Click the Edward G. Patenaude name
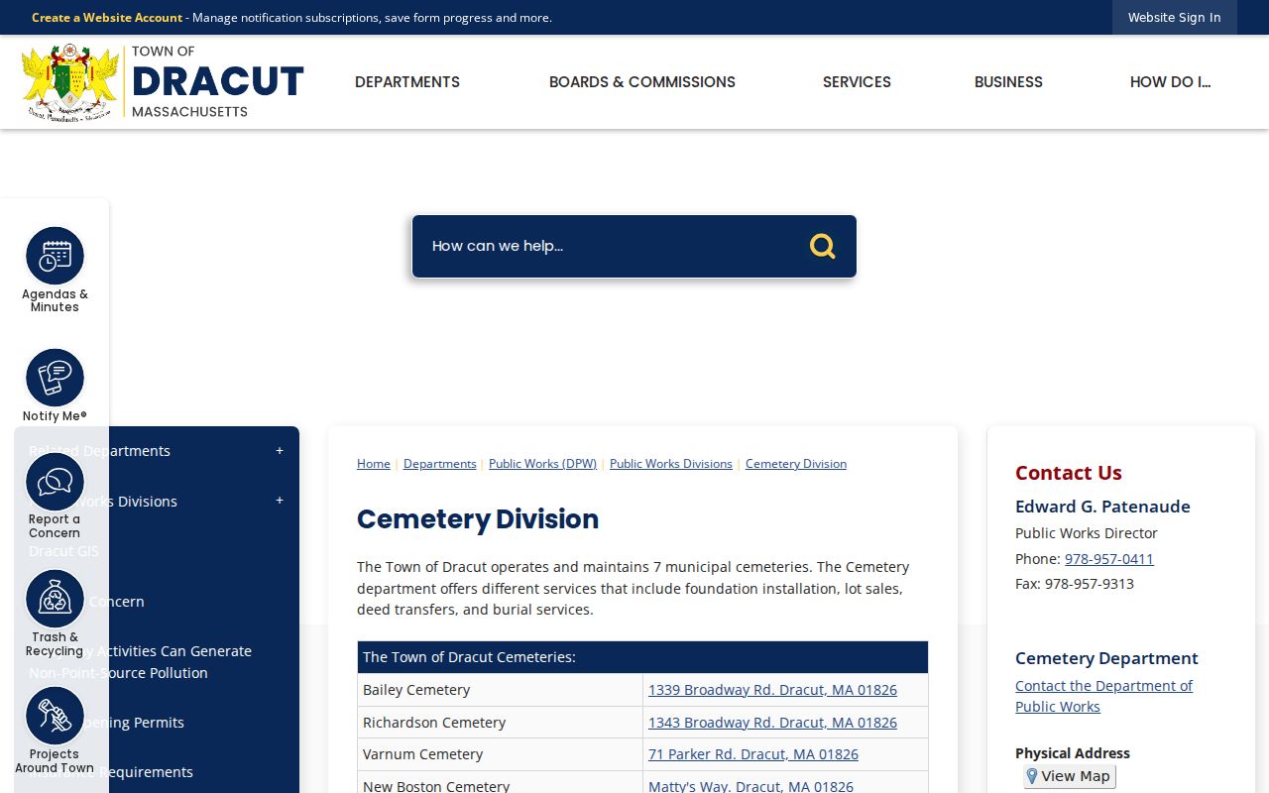Image resolution: width=1269 pixels, height=793 pixels. 1102,507
